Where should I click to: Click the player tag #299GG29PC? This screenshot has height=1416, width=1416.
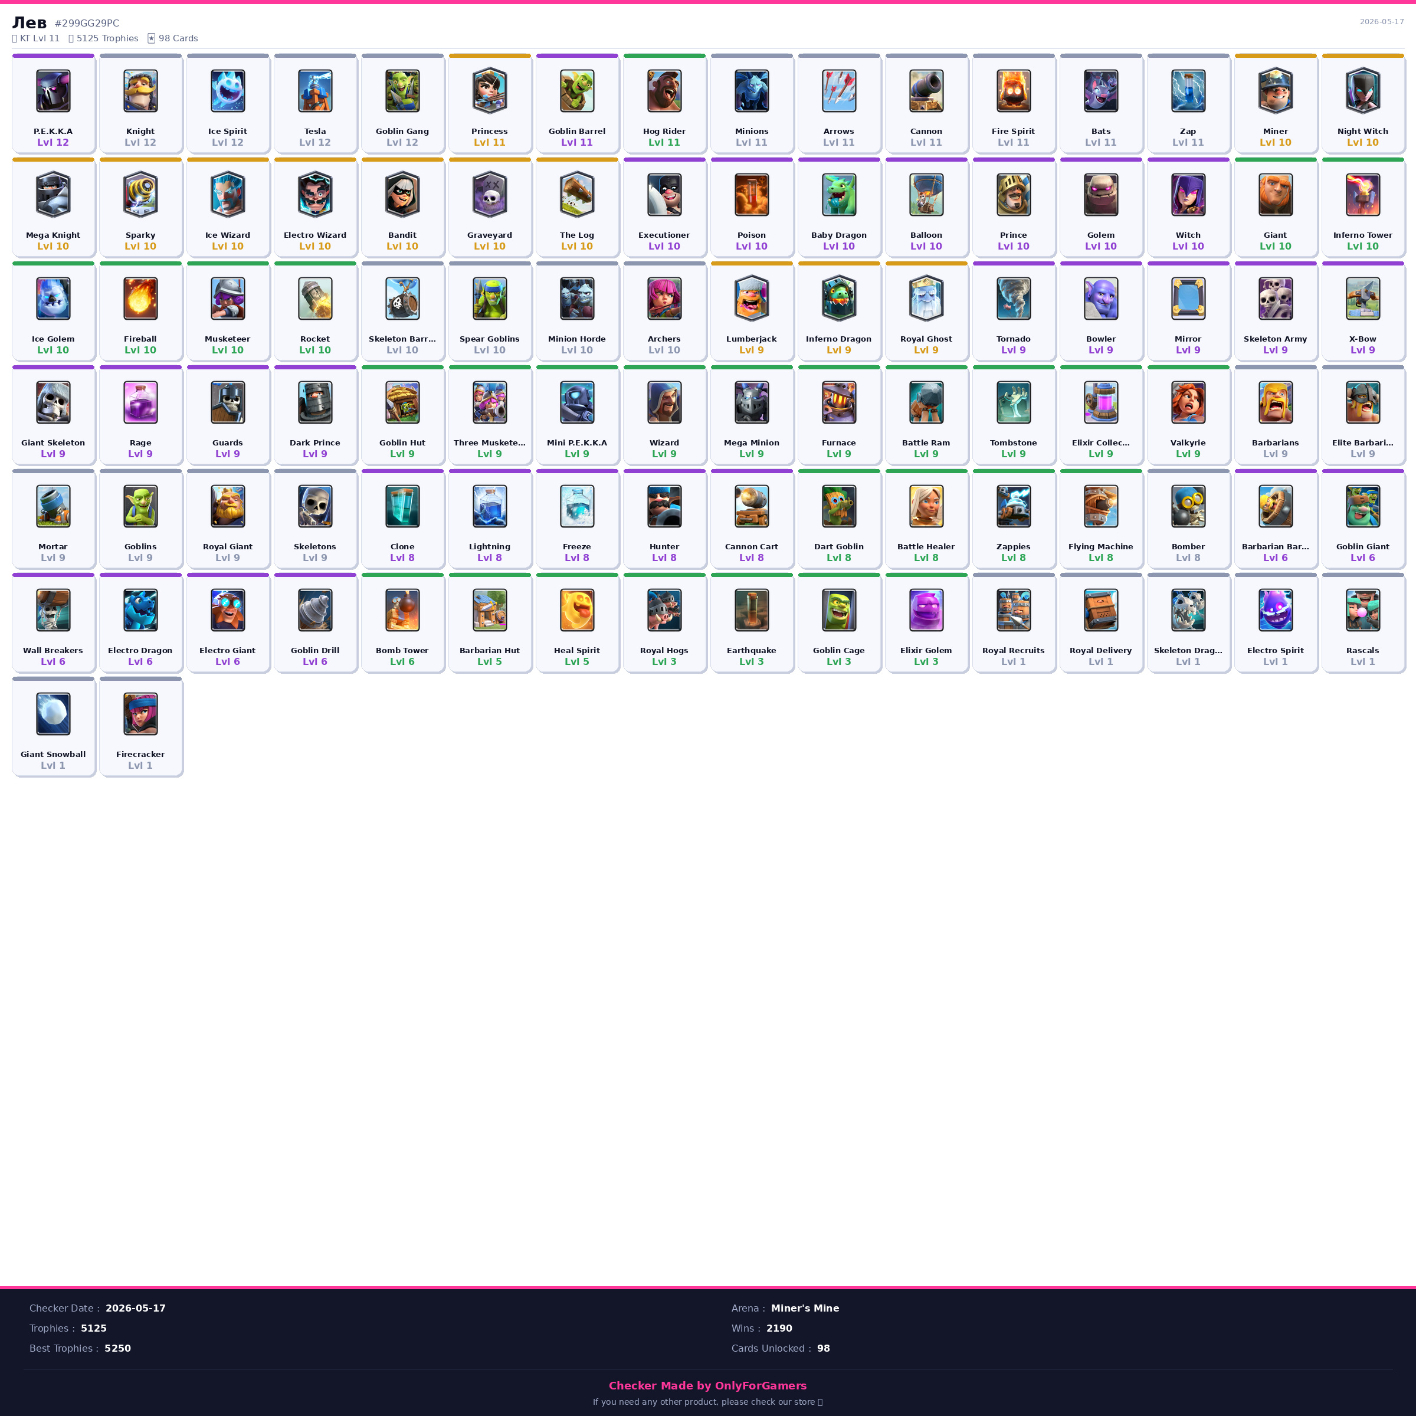pos(87,24)
